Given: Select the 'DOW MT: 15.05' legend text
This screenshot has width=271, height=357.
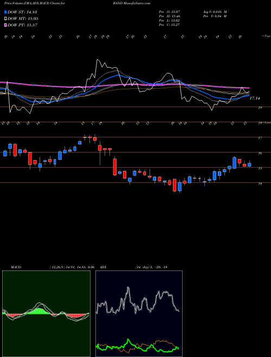Looking at the screenshot, I should point(23,19).
